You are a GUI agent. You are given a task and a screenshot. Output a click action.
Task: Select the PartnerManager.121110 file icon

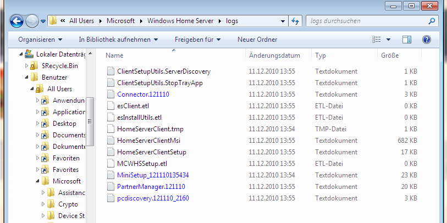point(111,187)
